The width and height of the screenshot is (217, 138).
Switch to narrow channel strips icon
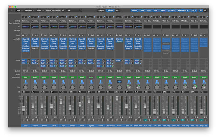(x=201, y=11)
